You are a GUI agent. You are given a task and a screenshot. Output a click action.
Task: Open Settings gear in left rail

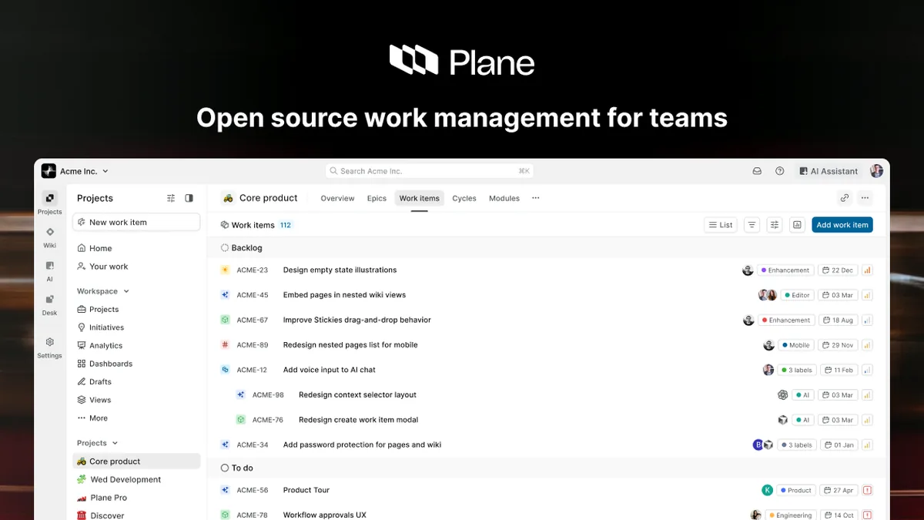coord(49,342)
